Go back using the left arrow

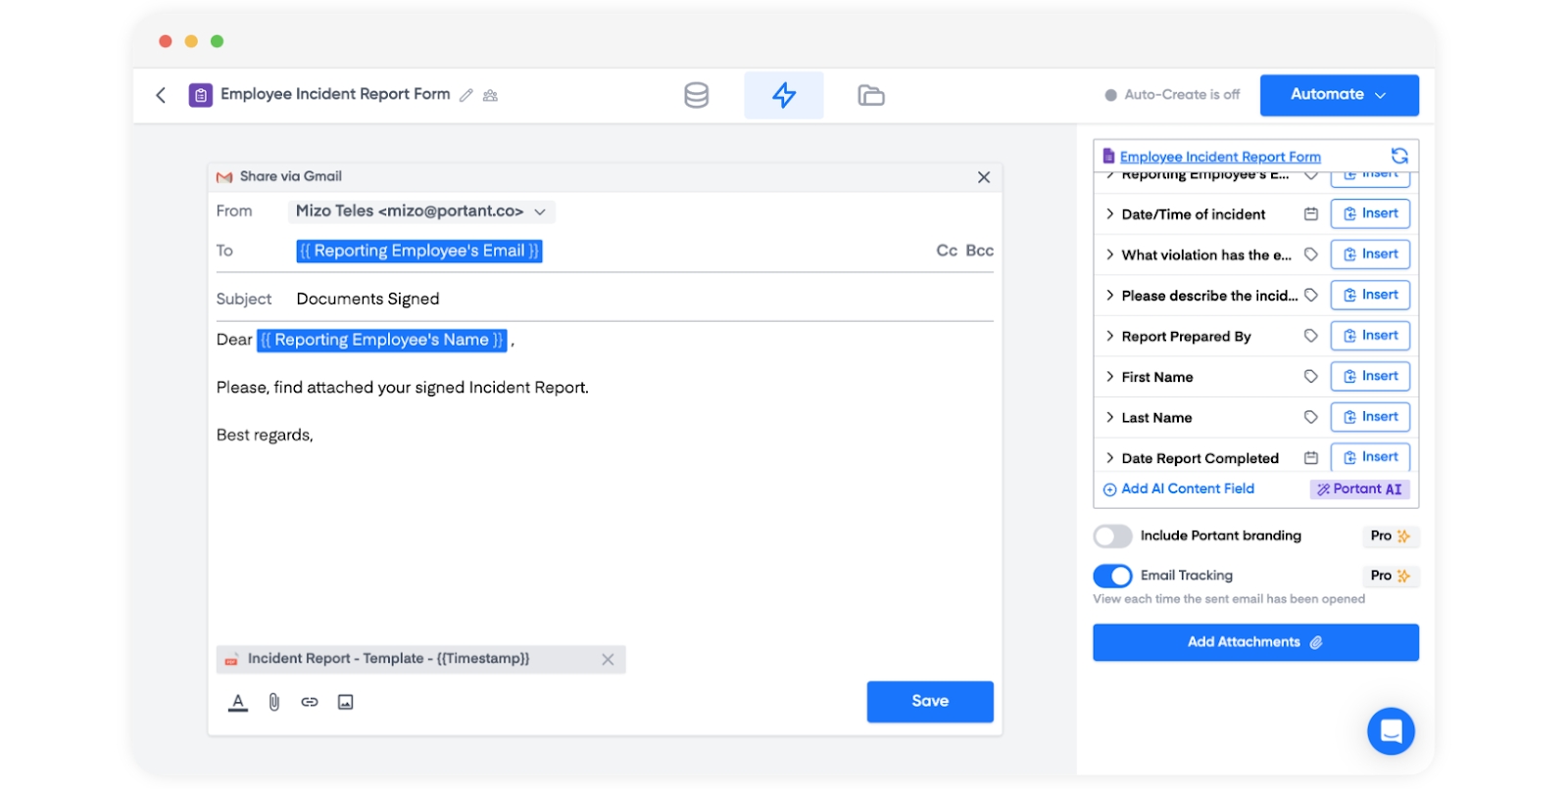[x=161, y=95]
